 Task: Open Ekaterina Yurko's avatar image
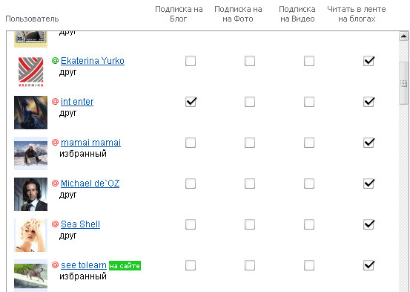(30, 72)
